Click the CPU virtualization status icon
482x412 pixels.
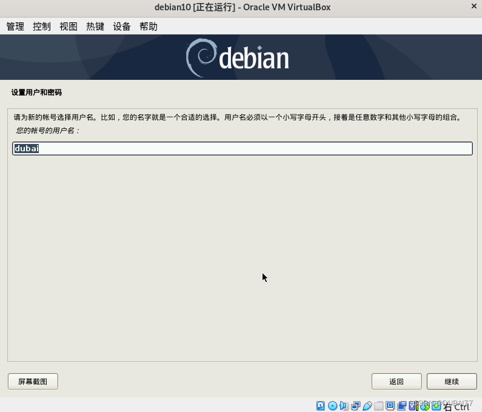(413, 405)
